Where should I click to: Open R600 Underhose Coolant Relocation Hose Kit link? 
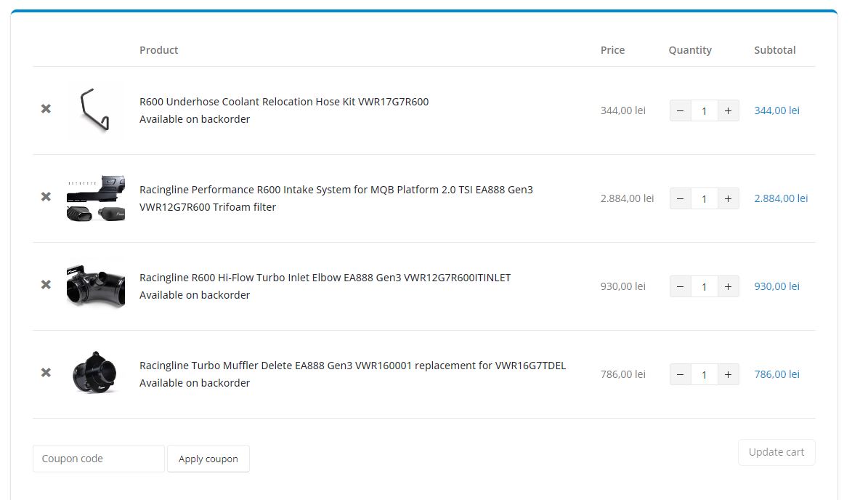click(x=284, y=102)
